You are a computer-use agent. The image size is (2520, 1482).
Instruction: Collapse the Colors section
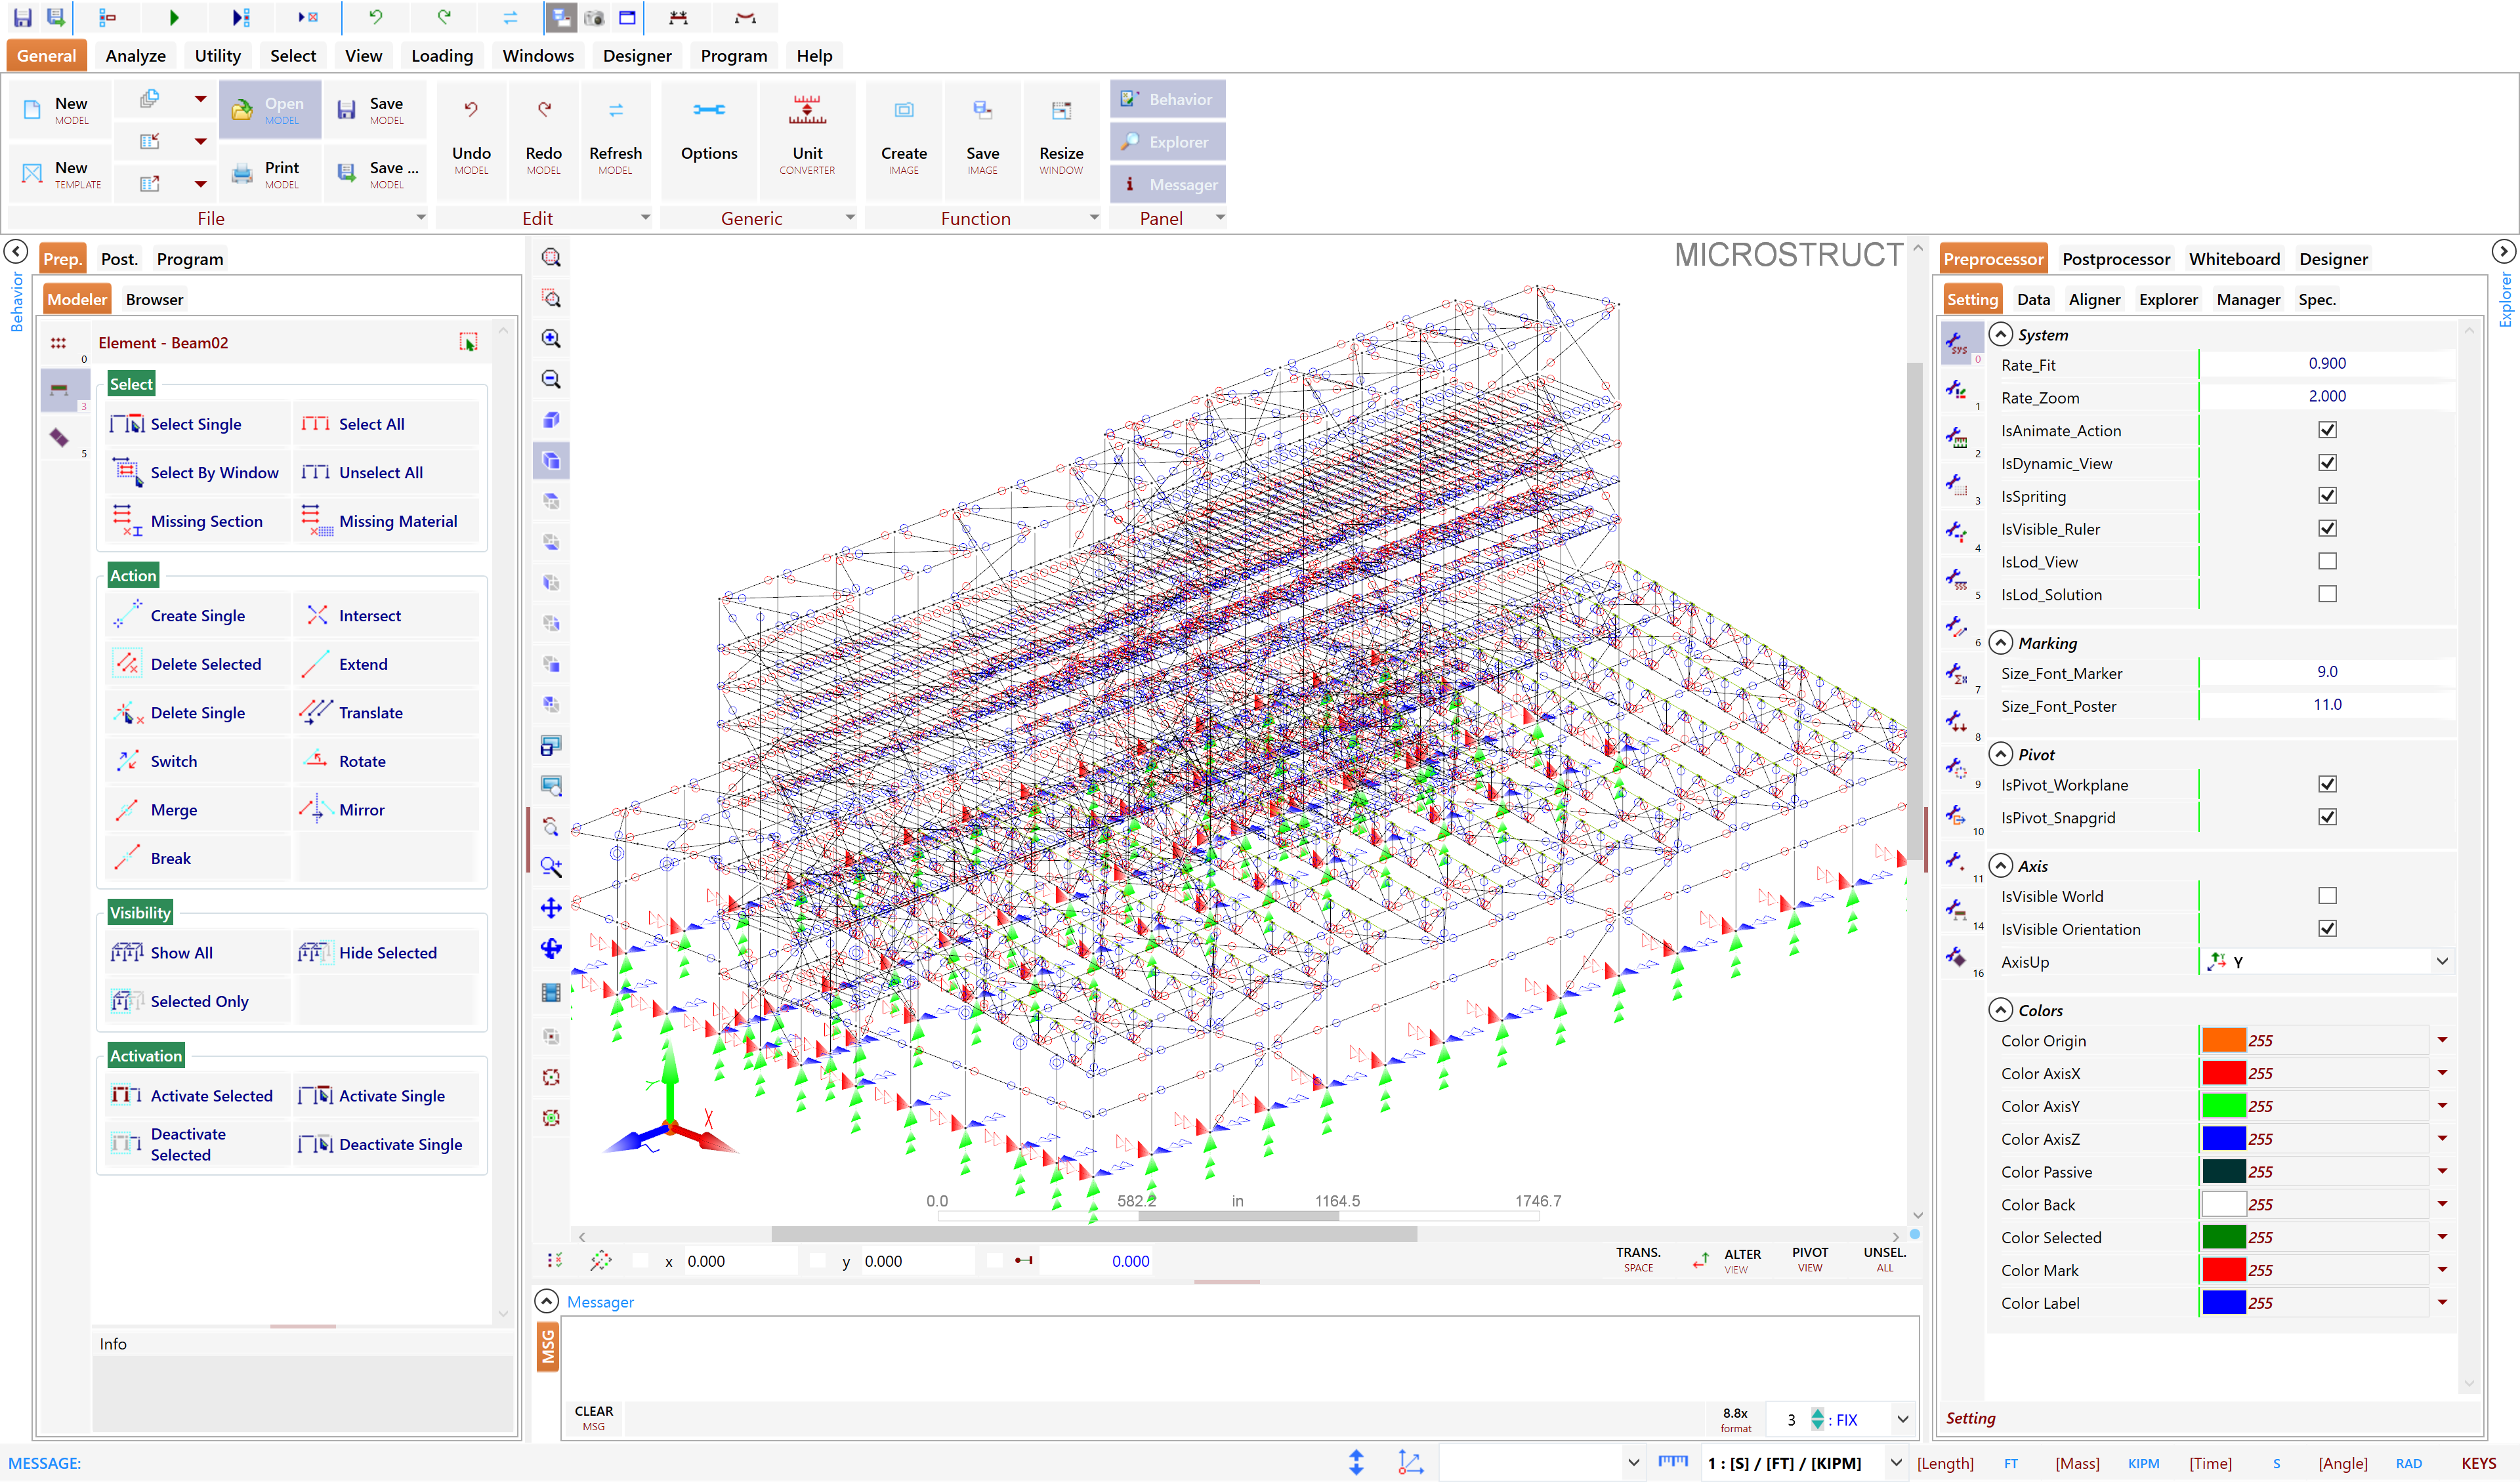pos(2001,1009)
